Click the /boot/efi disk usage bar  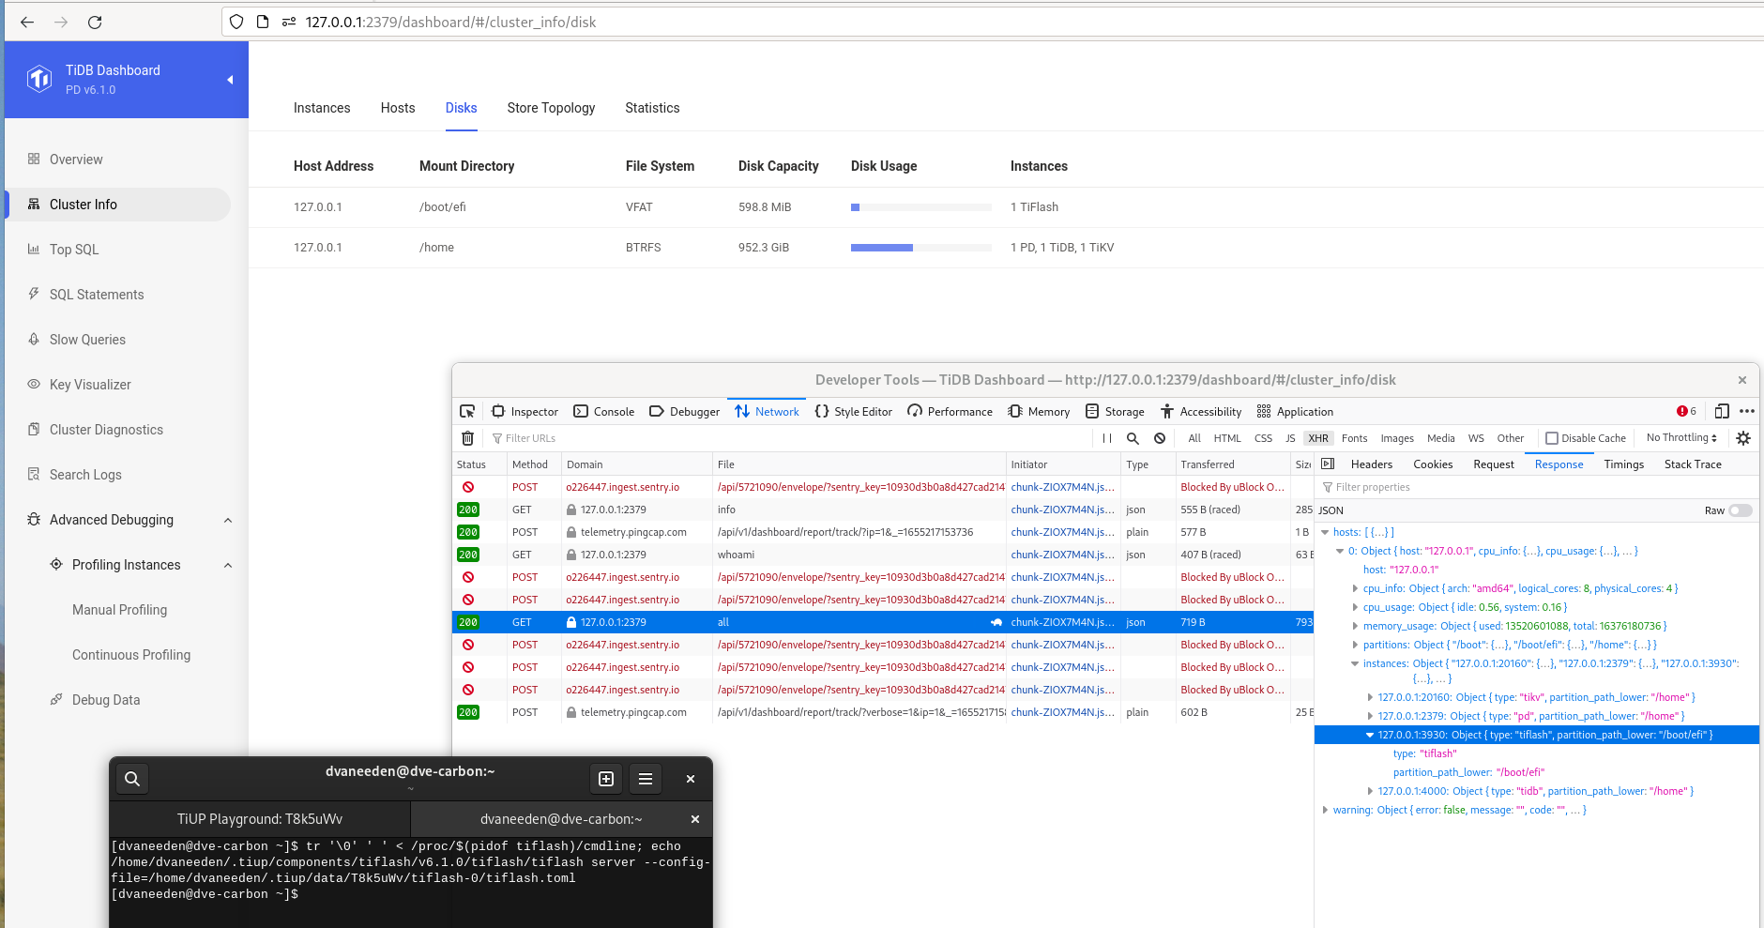tap(921, 207)
